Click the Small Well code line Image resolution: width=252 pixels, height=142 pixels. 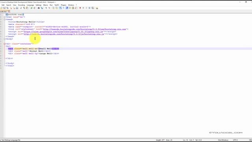pyautogui.click(x=33, y=49)
